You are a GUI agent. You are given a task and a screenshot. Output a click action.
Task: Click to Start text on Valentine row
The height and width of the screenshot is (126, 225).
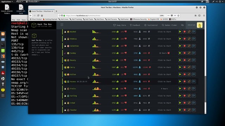click(x=164, y=46)
